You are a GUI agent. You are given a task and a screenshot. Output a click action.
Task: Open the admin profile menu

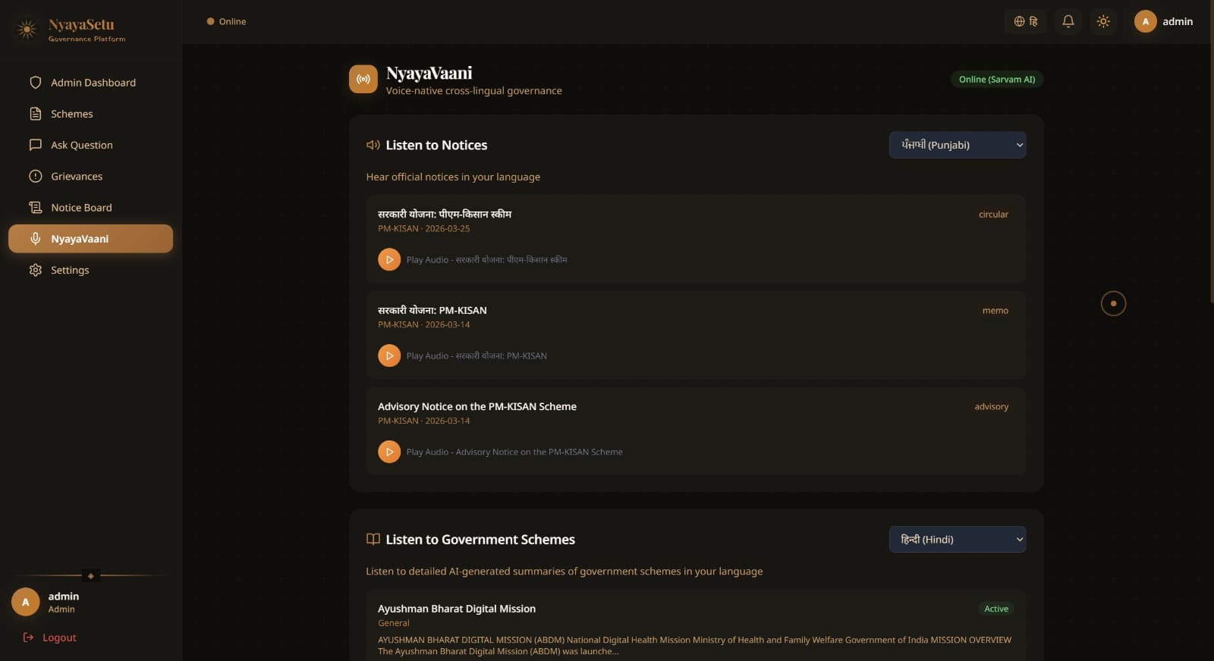(1163, 21)
